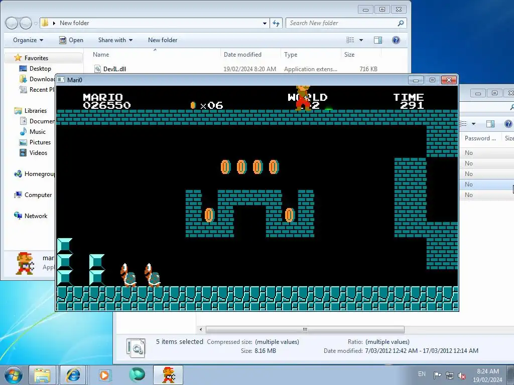Click the refresh button beside the address bar

pyautogui.click(x=276, y=23)
